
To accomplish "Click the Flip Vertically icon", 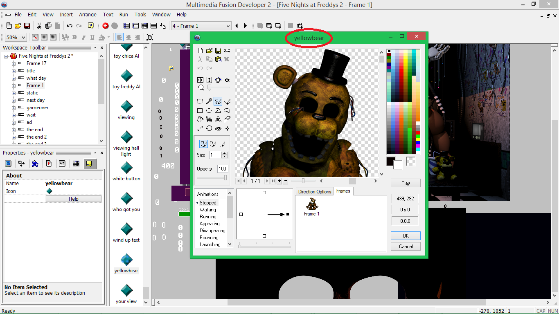I will point(209,80).
